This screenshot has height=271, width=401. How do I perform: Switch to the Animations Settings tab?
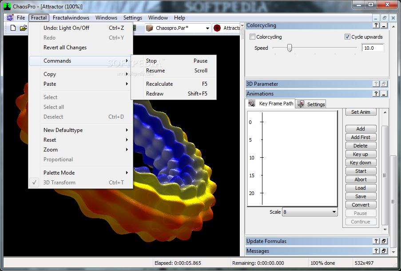coord(311,104)
